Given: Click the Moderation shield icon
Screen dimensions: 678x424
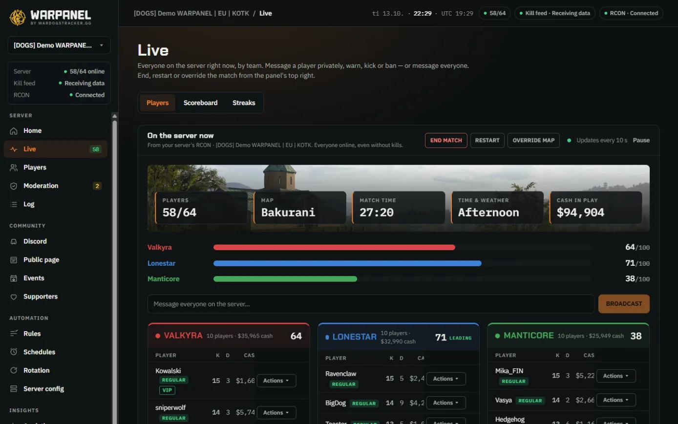Looking at the screenshot, I should click(x=14, y=186).
